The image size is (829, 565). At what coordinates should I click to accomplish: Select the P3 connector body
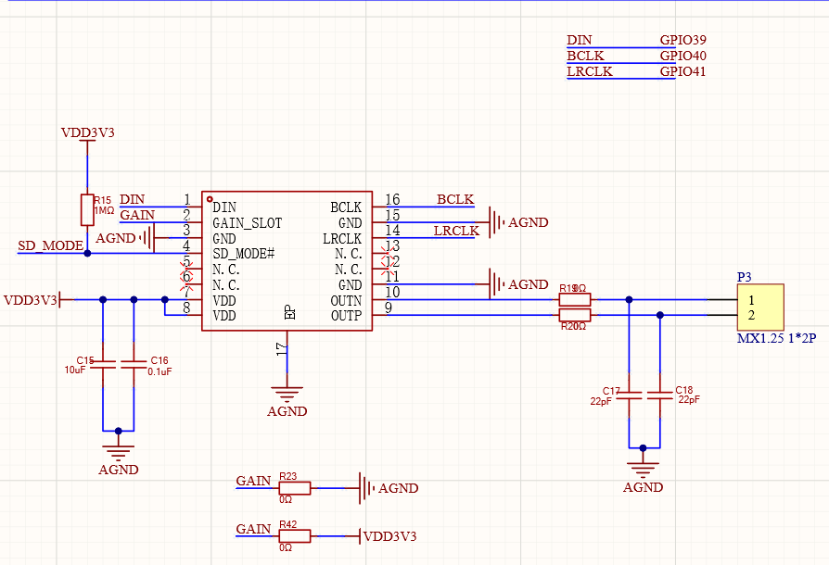[x=760, y=308]
